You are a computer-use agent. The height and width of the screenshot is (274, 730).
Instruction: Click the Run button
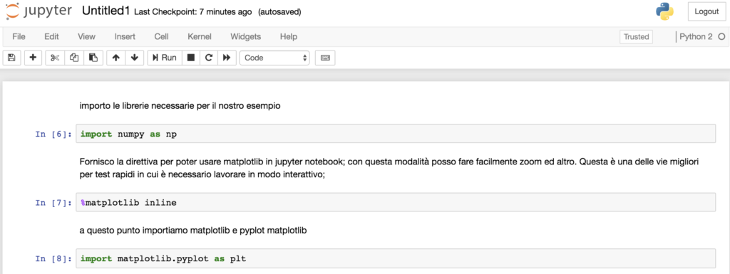tap(165, 58)
